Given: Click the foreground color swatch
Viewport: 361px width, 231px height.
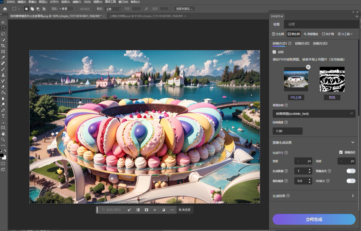Looking at the screenshot, I should 2,155.
